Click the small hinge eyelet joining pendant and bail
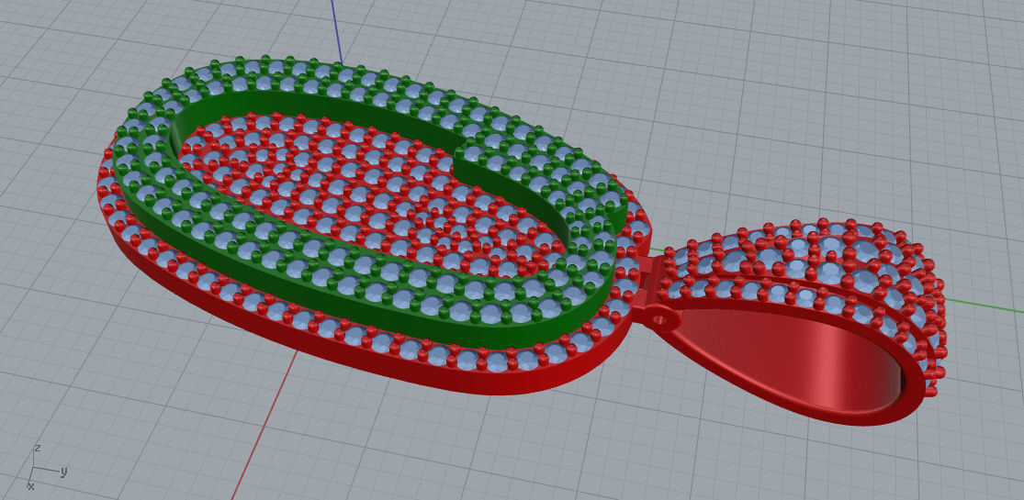1024x500 pixels. click(659, 320)
